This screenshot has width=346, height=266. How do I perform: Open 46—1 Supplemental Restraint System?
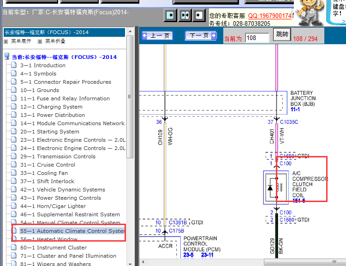click(70, 214)
